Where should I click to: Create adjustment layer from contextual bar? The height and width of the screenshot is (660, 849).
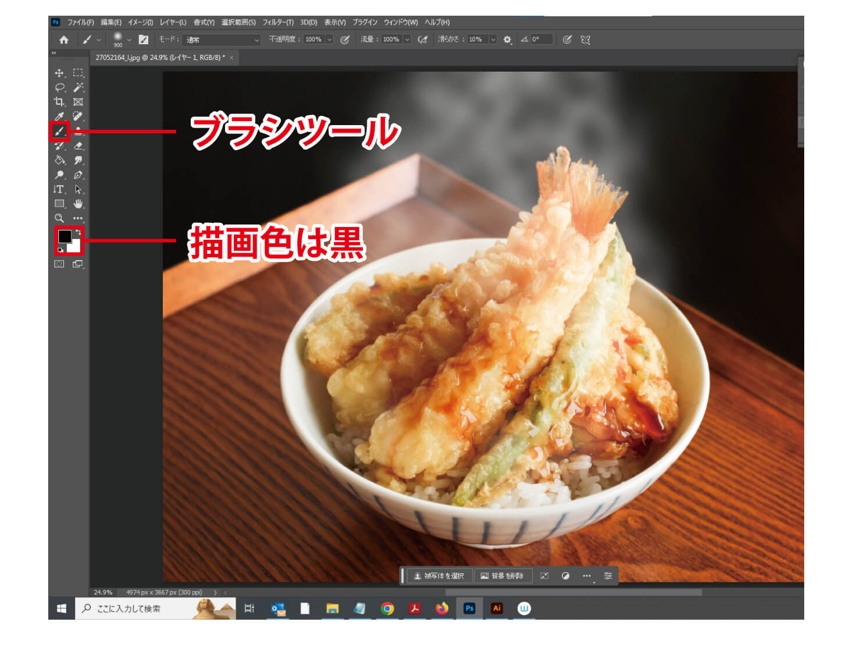click(x=565, y=576)
